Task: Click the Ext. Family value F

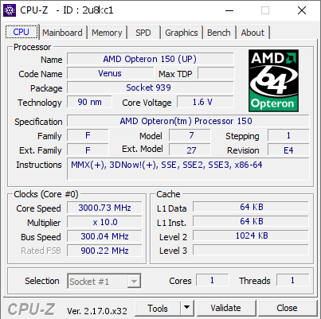Action: 88,150
